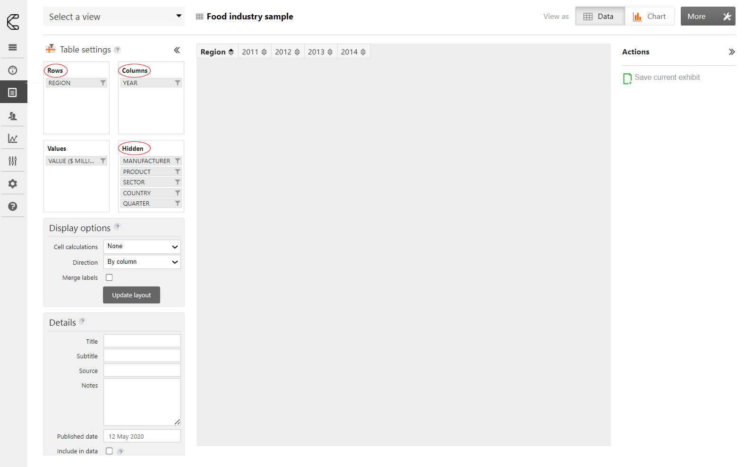Click the filter icon on YEAR field
The image size is (745, 467).
(178, 83)
